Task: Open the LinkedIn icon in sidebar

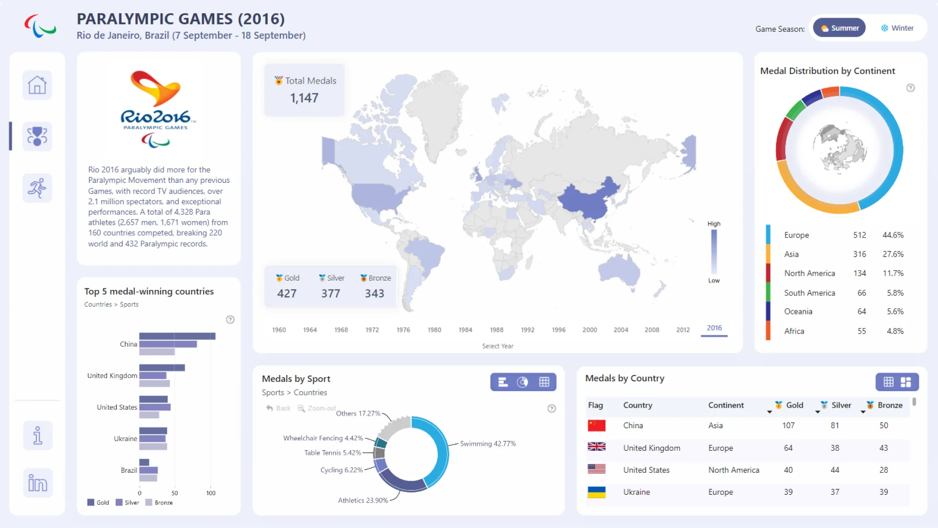Action: (38, 483)
